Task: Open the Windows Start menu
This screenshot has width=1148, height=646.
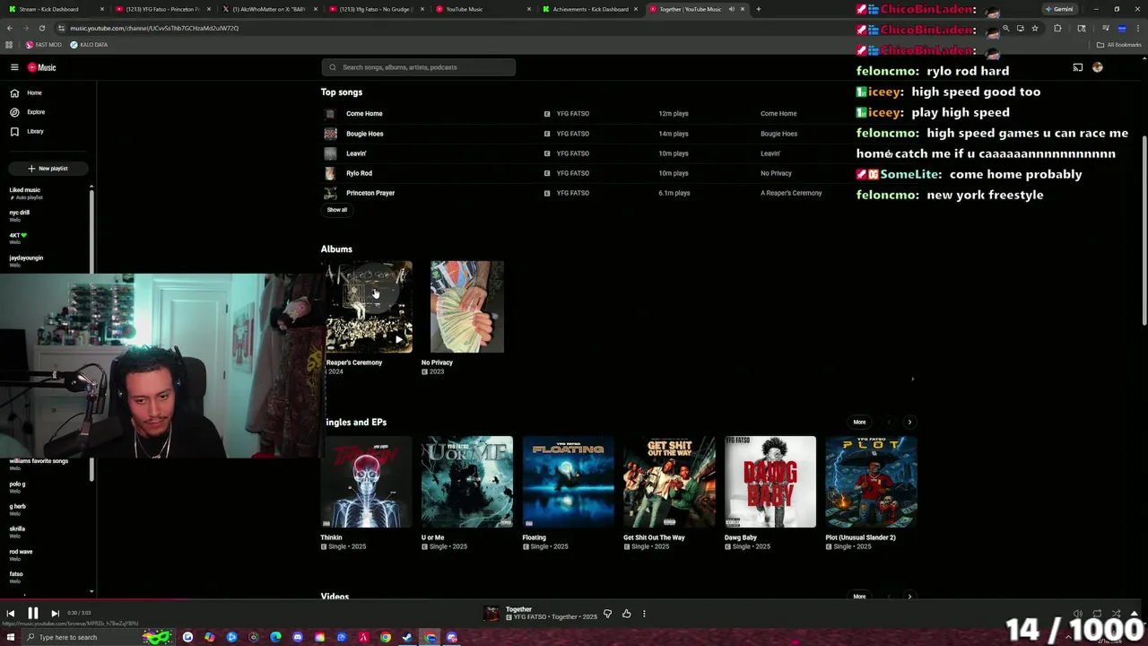Action: click(11, 637)
